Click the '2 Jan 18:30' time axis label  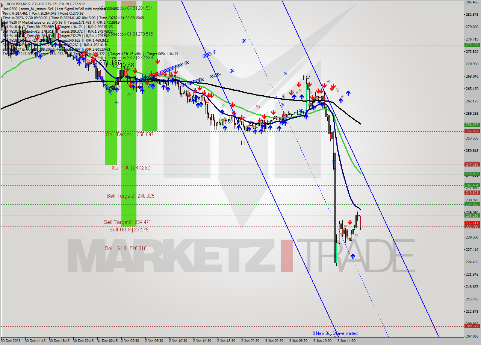226,341
